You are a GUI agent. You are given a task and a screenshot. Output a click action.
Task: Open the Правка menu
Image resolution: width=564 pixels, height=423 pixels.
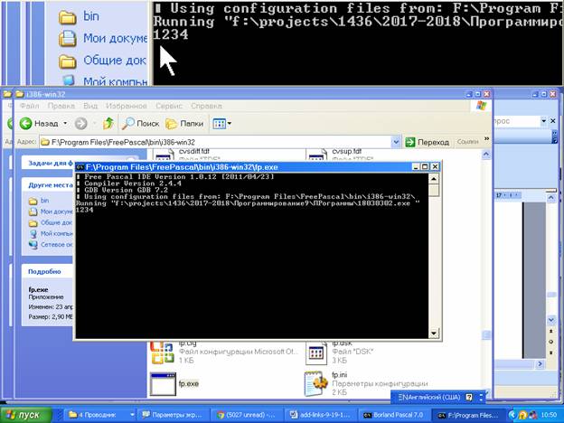coord(61,106)
